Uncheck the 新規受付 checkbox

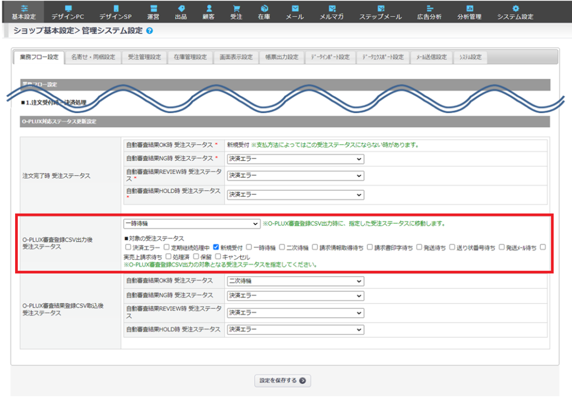click(x=217, y=247)
